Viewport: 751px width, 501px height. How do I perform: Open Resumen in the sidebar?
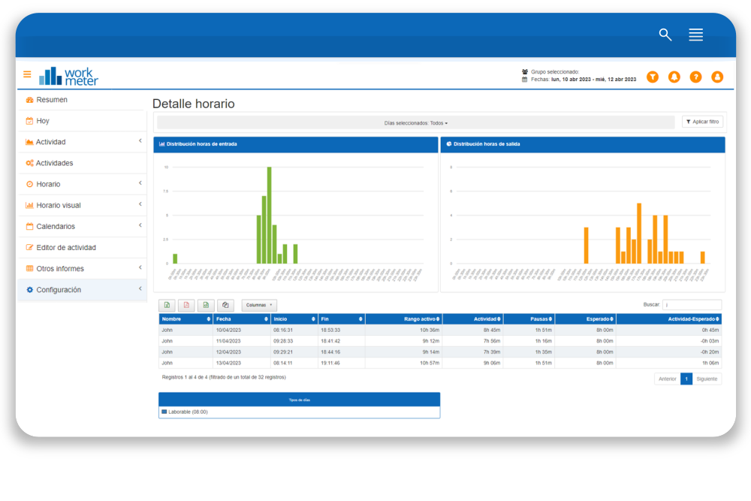52,100
